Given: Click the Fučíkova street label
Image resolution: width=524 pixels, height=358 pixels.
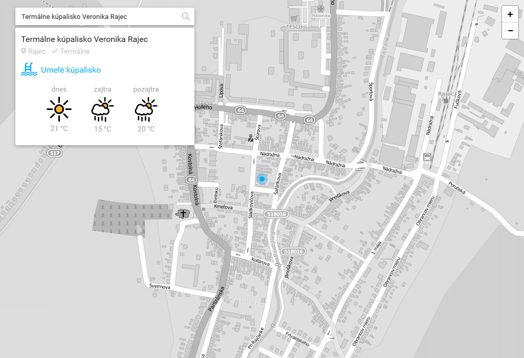Looking at the screenshot, I should pos(457,100).
